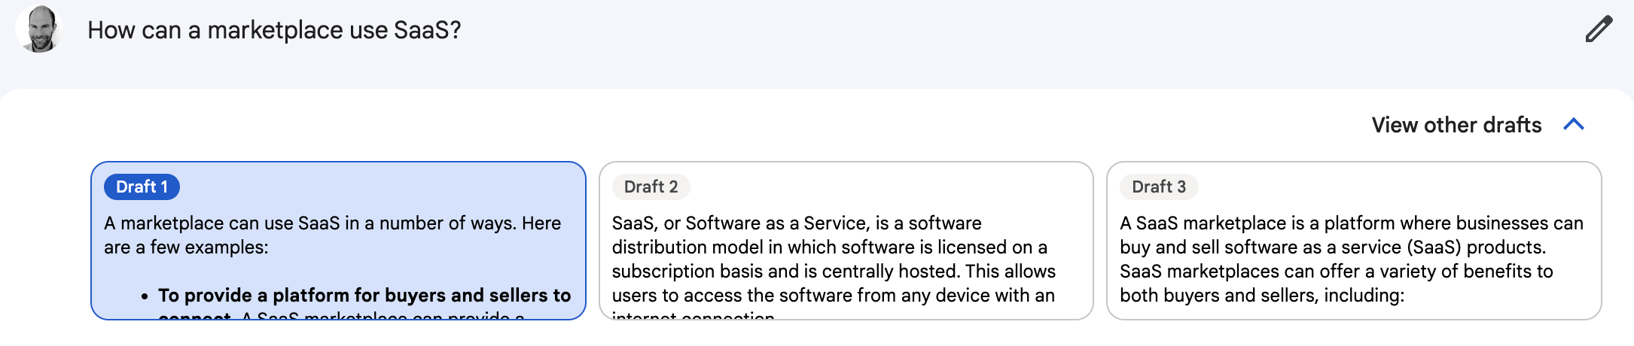Click the edit prompt pencil icon
This screenshot has height=346, width=1634.
[1598, 29]
